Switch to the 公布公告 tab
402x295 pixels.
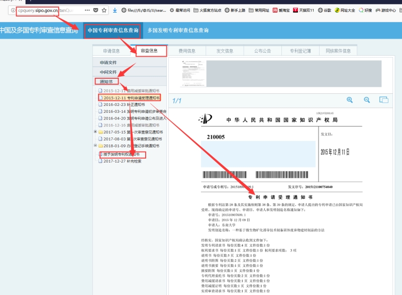click(x=262, y=51)
